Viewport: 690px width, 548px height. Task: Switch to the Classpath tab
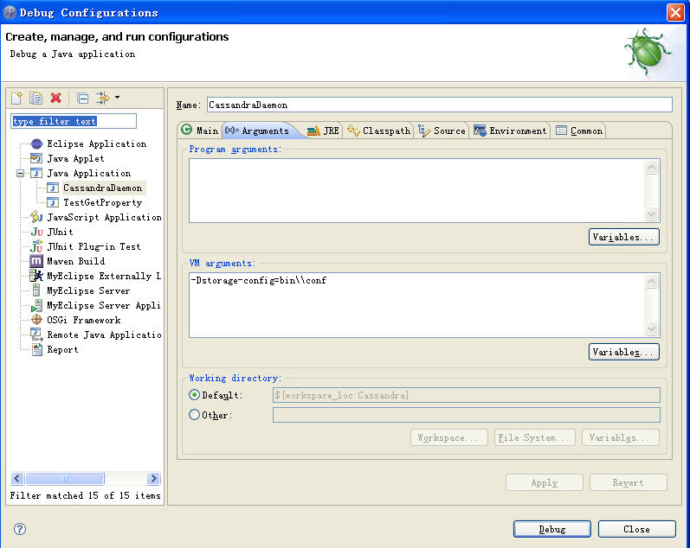coord(379,131)
